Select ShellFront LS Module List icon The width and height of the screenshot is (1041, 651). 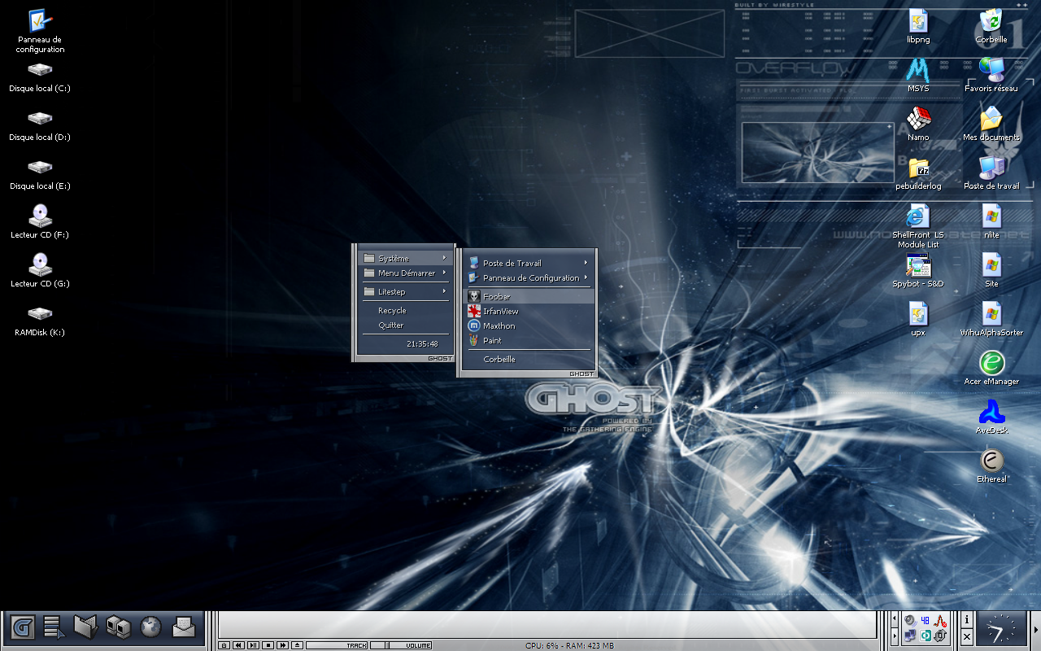coord(918,226)
